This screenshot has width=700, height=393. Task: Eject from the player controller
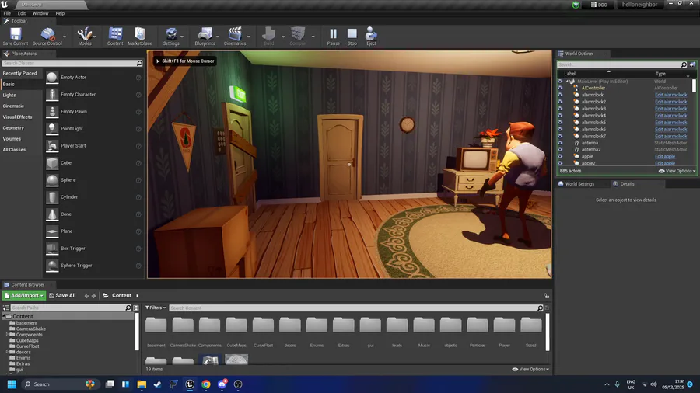(371, 36)
